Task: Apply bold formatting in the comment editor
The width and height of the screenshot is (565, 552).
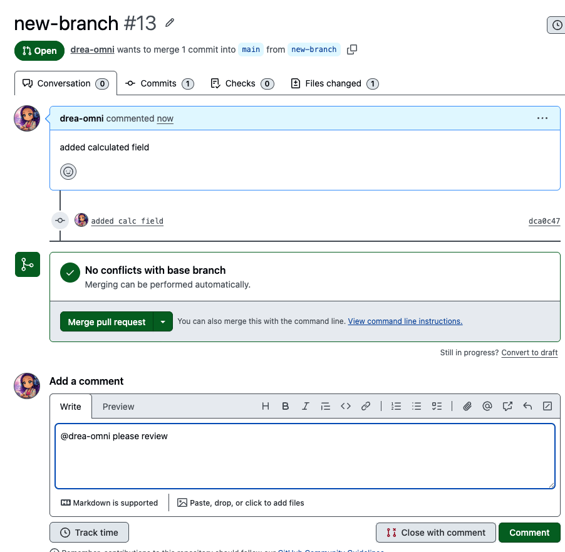Action: point(286,407)
